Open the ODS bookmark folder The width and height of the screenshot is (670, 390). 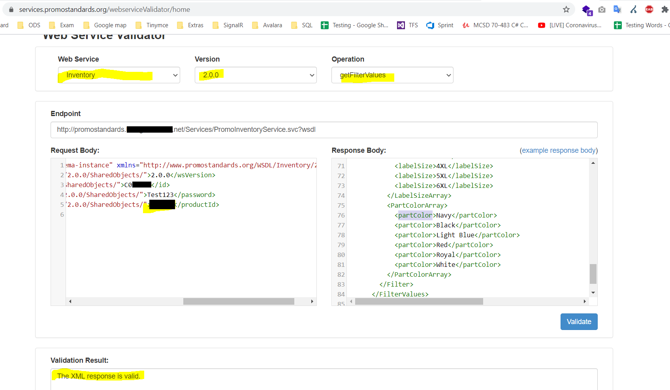(x=29, y=25)
